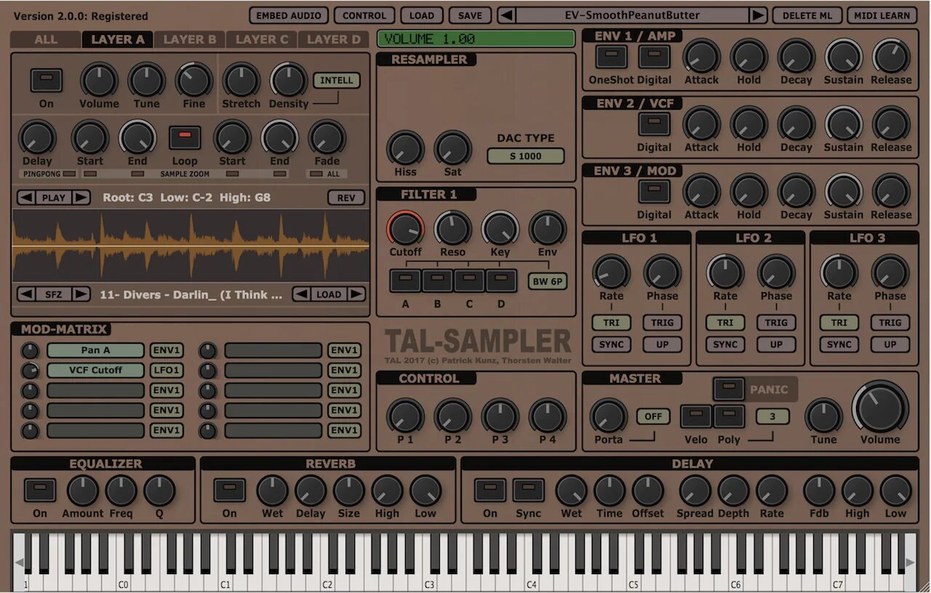Toggle the Loop switch

click(x=185, y=137)
